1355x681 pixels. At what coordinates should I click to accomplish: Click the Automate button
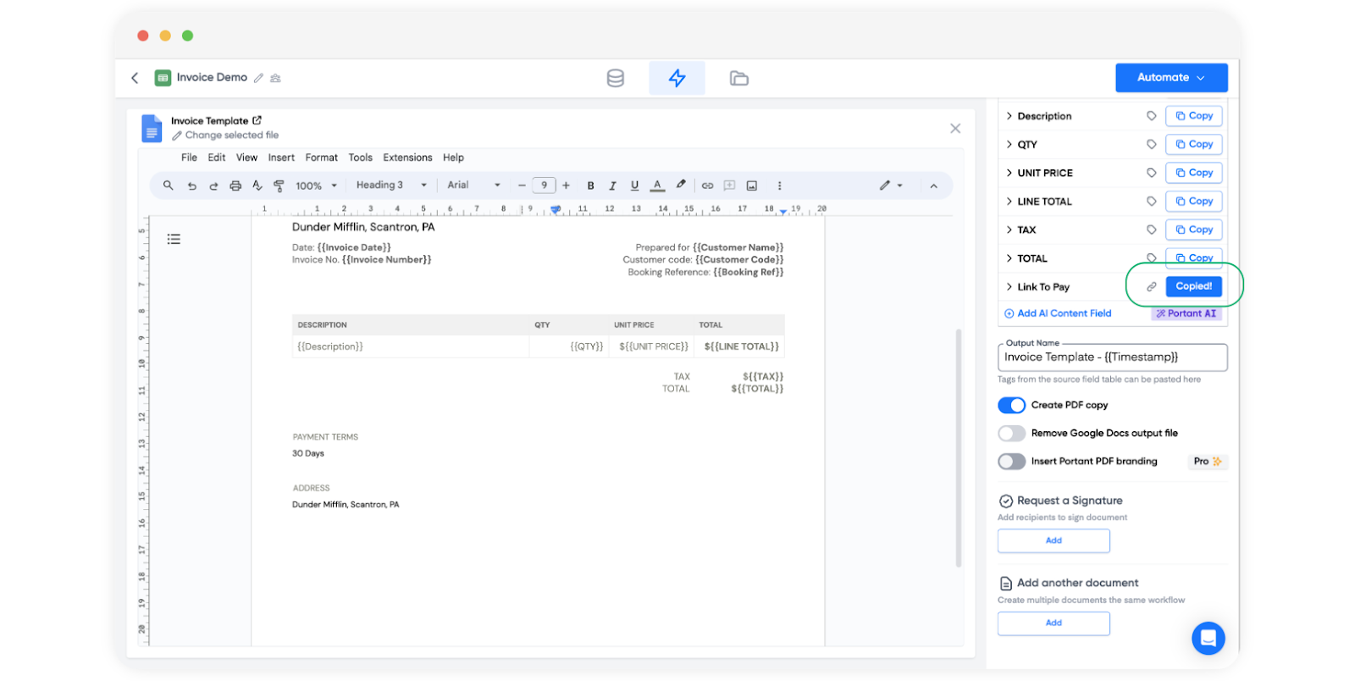1170,77
